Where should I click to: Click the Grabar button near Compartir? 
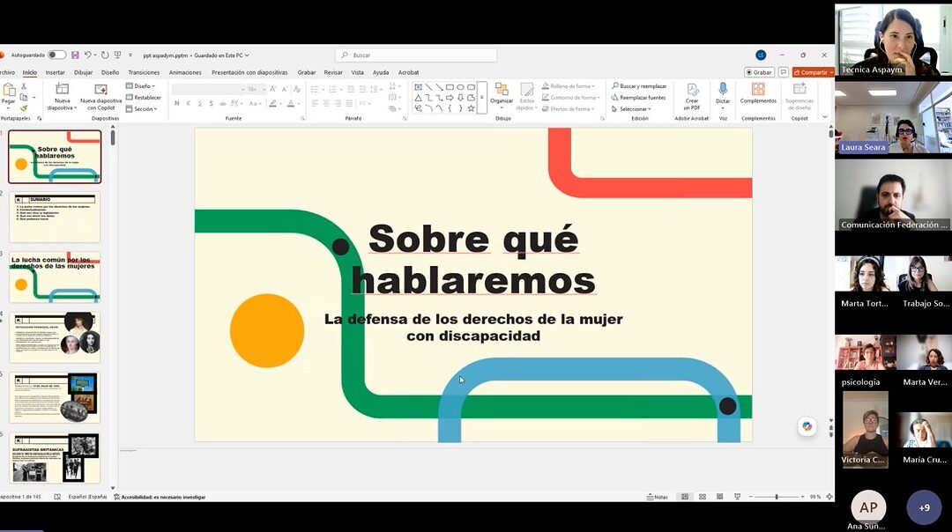point(759,72)
